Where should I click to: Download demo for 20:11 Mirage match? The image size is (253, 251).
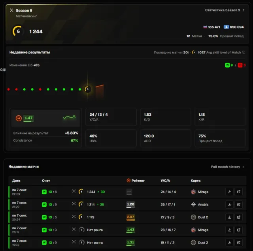229,230
